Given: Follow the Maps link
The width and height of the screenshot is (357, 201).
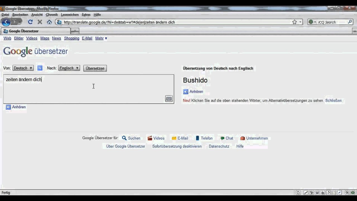Looking at the screenshot, I should click(45, 38).
